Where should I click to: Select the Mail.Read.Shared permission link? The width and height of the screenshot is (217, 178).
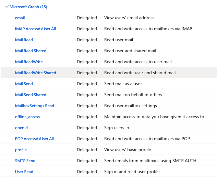(31, 51)
